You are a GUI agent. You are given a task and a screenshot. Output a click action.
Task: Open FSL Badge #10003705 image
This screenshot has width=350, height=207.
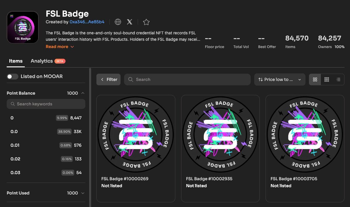[305, 134]
